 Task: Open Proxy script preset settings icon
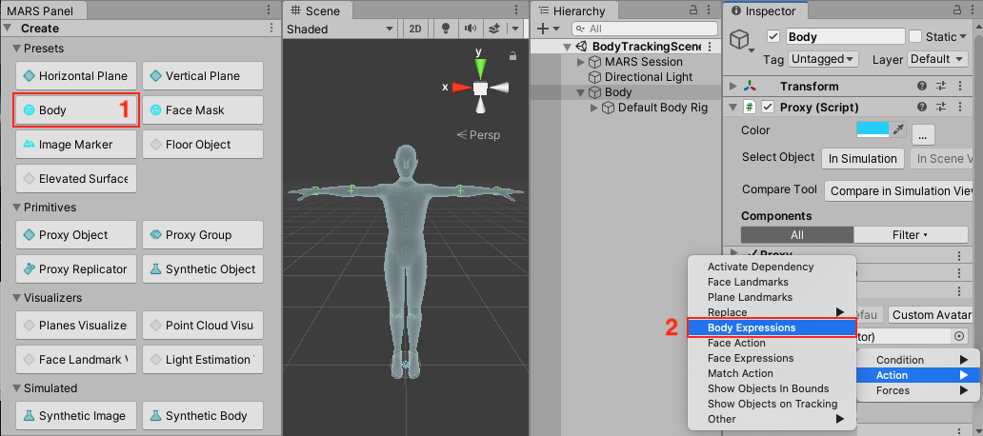[x=940, y=108]
